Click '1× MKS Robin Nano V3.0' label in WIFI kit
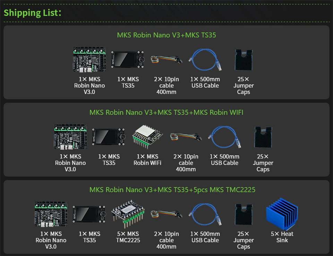The image size is (333, 256). [x=70, y=163]
